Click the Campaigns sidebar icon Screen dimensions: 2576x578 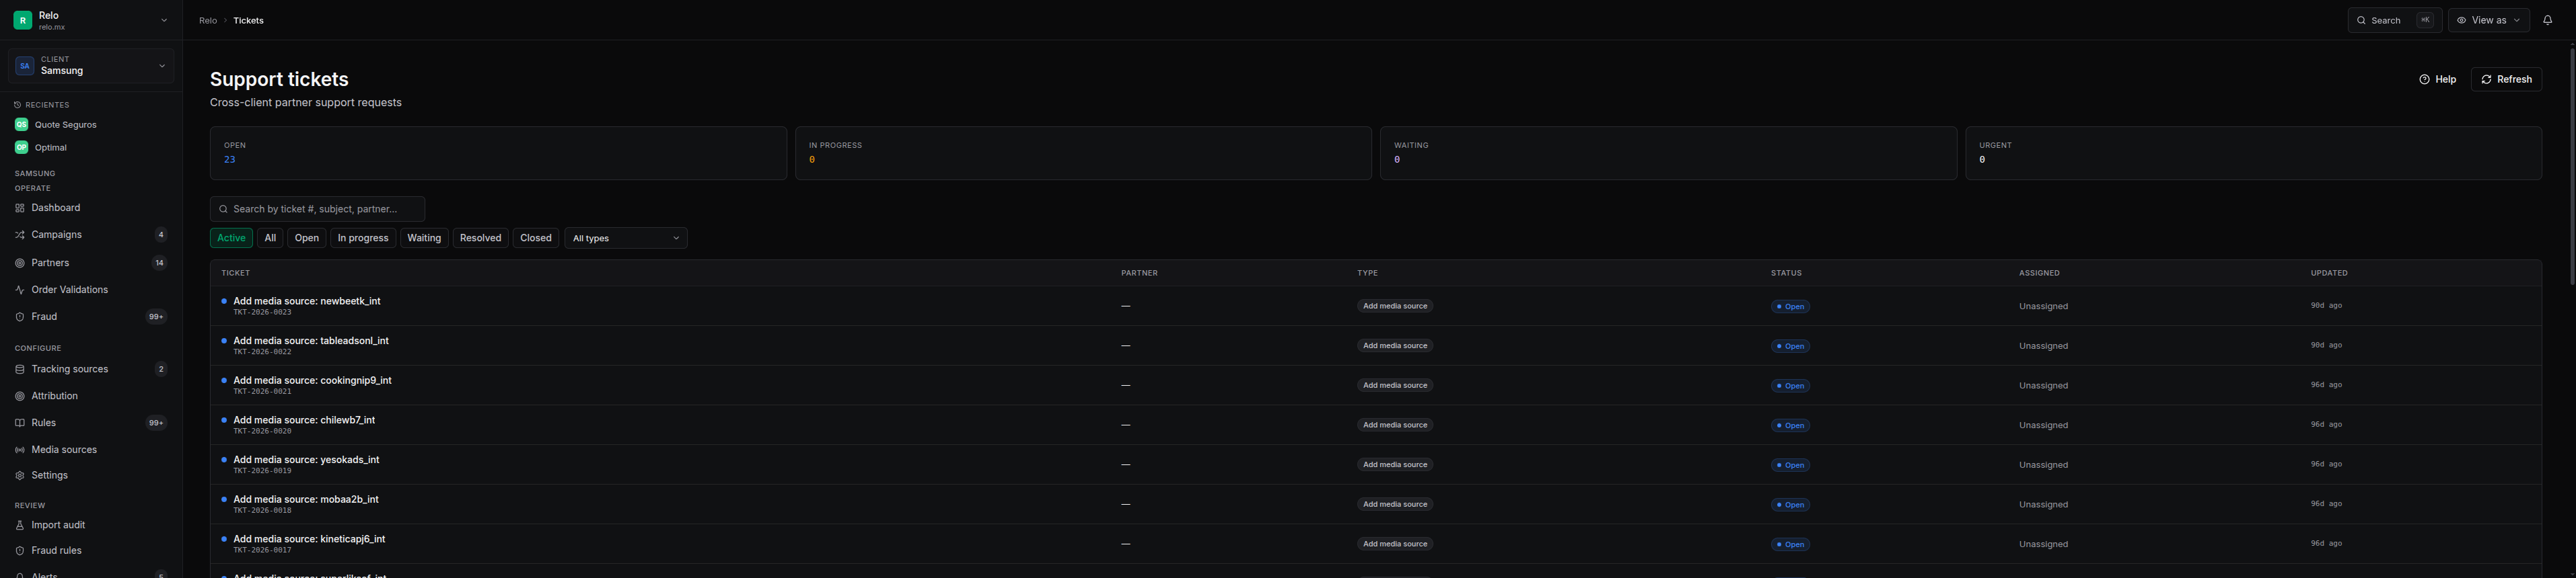tap(19, 235)
